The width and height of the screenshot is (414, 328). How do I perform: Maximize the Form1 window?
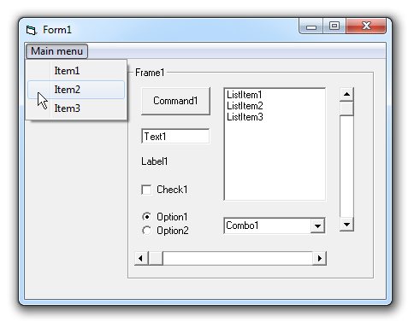coord(334,26)
